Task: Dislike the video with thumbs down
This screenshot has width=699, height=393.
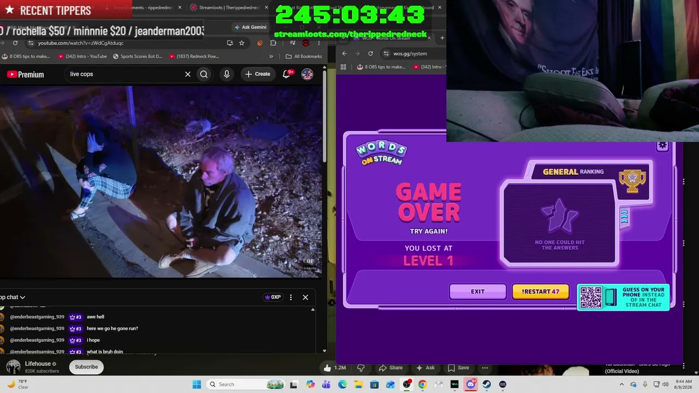Action: point(361,368)
